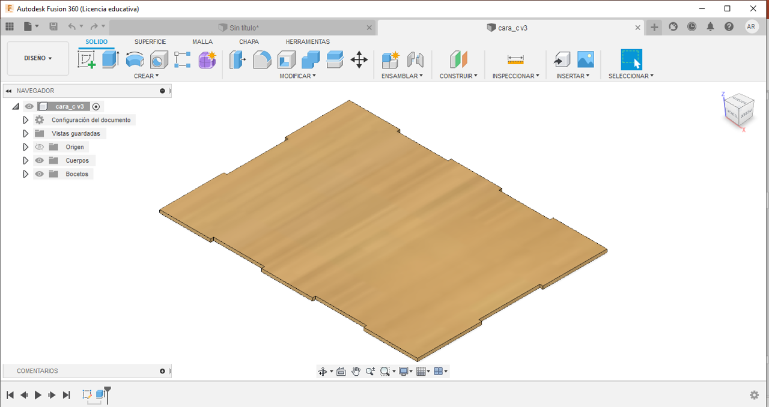Select the Measure tool
Viewport: 769px width, 407px height.
click(515, 59)
